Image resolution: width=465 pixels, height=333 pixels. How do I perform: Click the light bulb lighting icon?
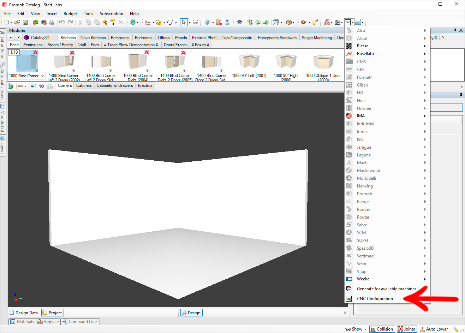[315, 22]
